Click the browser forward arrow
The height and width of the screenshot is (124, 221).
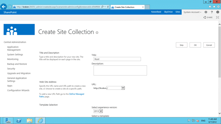(x=10, y=7)
